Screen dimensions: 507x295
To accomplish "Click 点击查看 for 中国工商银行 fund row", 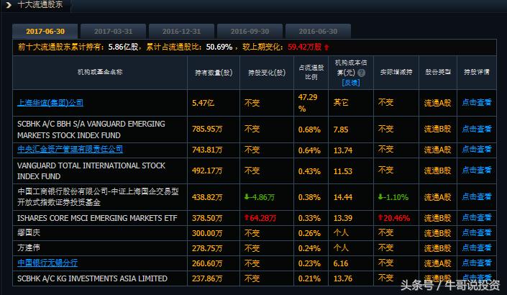I will point(477,196).
